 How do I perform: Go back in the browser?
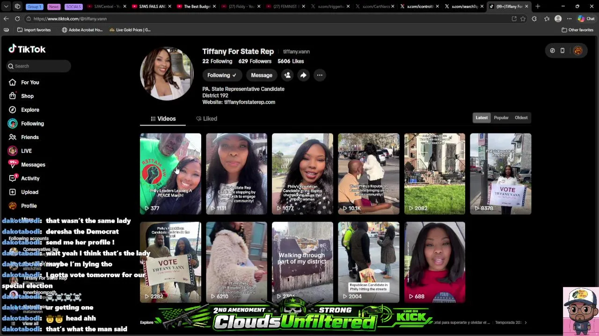[x=6, y=19]
